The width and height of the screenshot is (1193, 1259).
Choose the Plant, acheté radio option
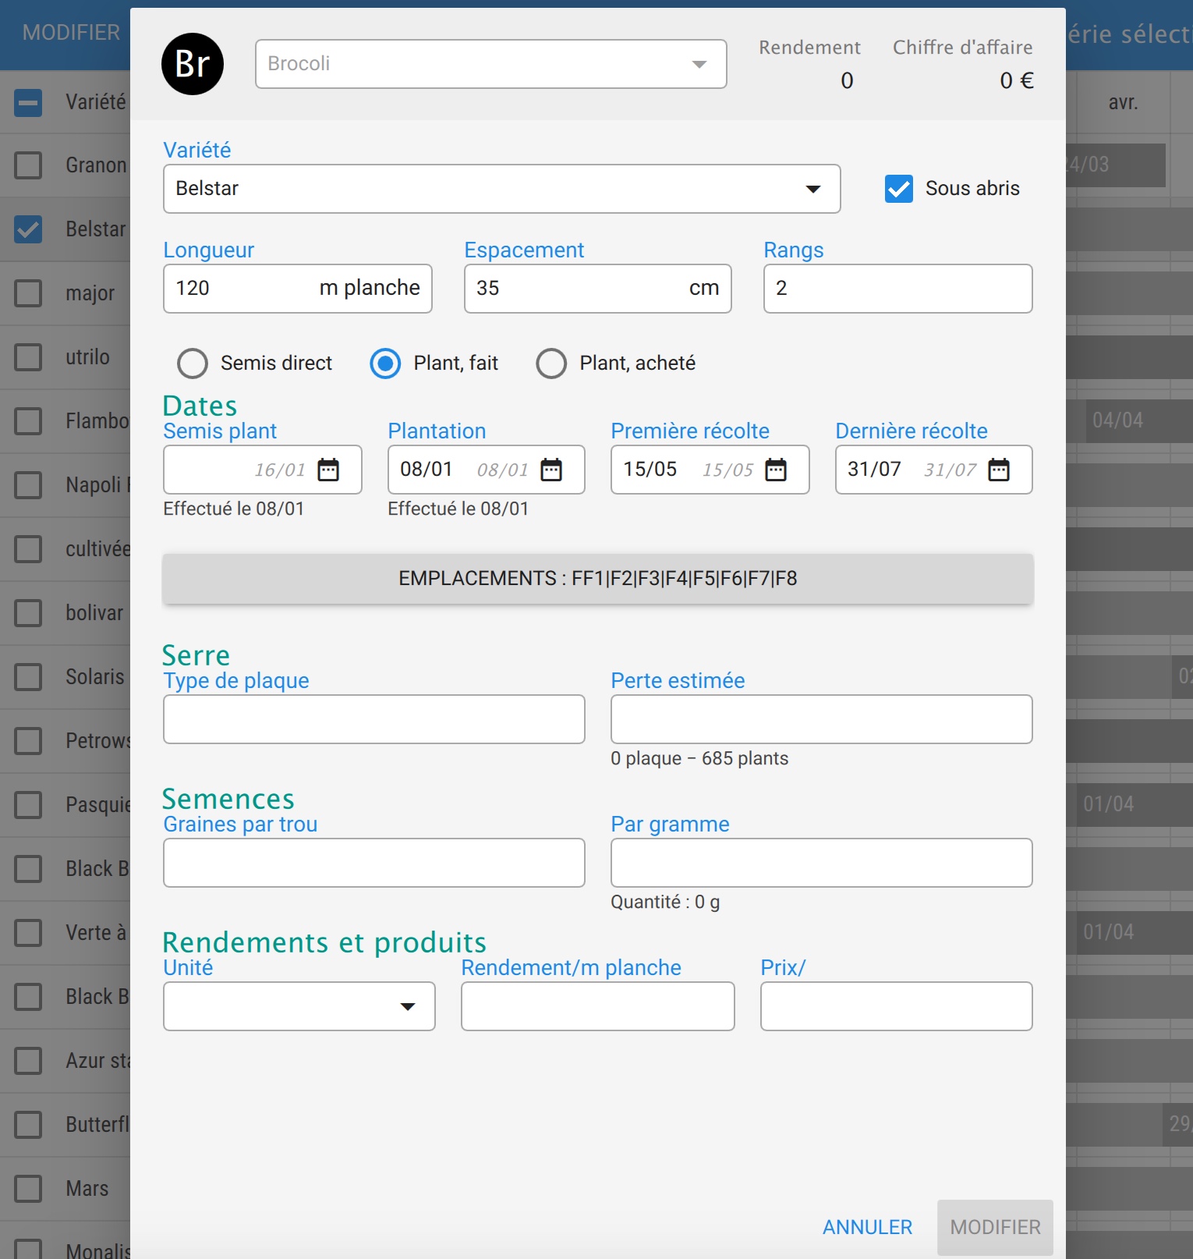[551, 364]
